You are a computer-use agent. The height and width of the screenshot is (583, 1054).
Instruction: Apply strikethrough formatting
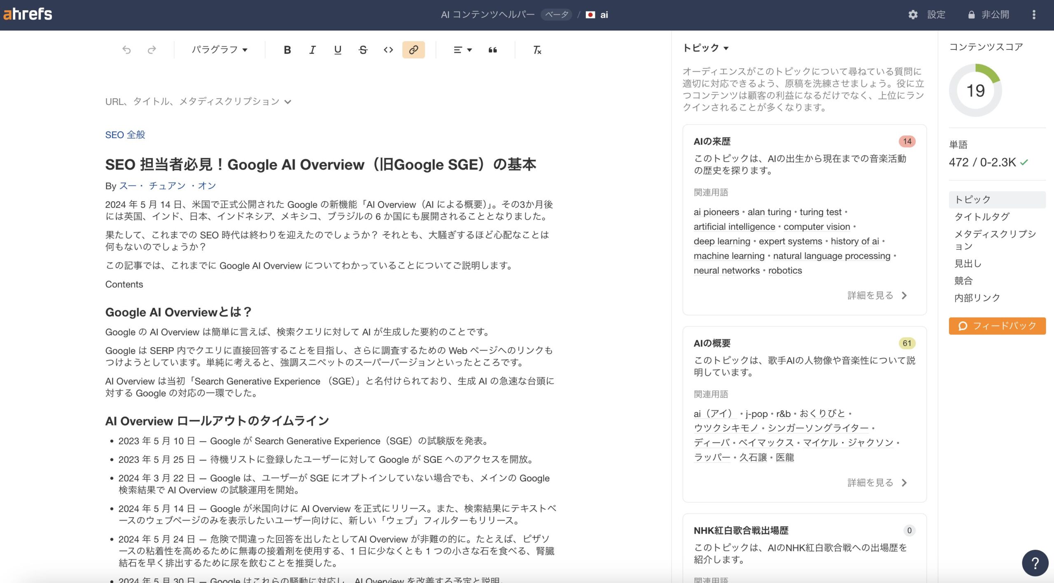[x=363, y=50]
